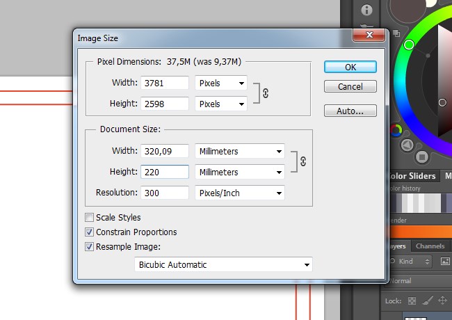Lock image pixels brush icon

point(426,301)
